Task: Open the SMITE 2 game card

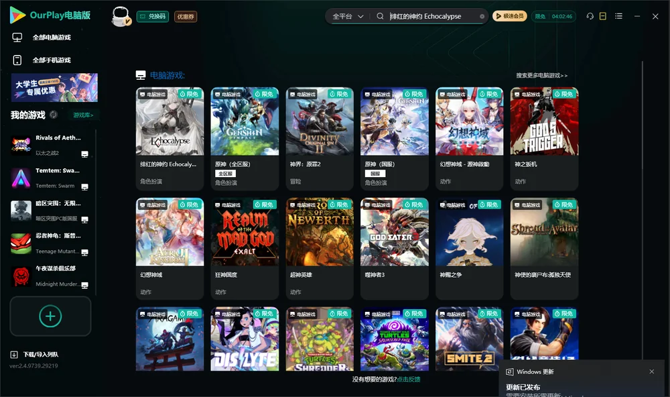Action: tap(469, 339)
